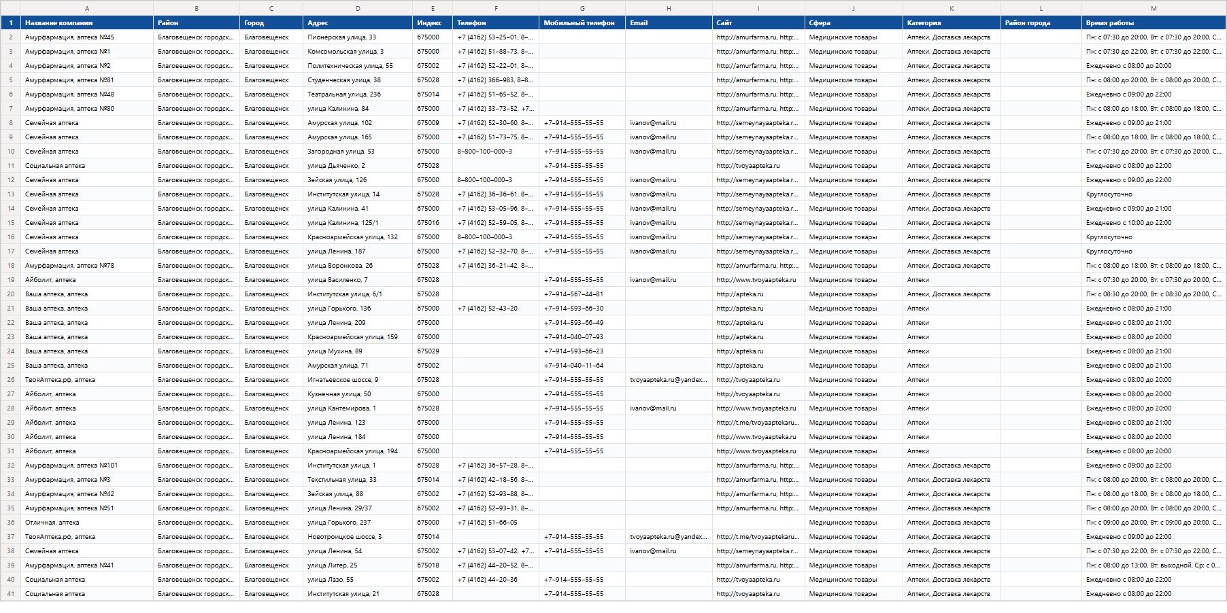Click address "улица Дьяченко, 2"
This screenshot has height=613, width=1227.
(358, 166)
